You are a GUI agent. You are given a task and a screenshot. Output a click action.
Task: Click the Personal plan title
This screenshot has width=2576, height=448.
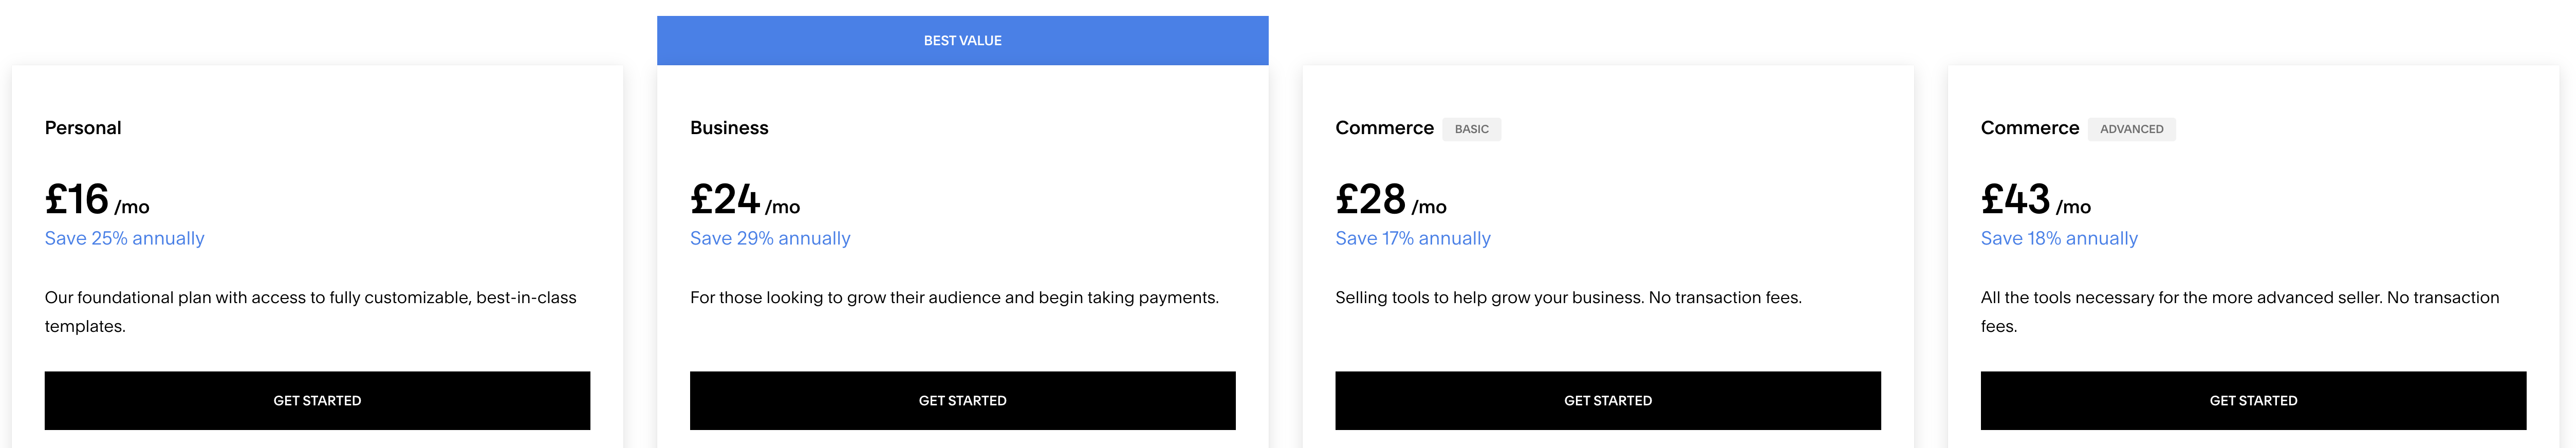83,128
